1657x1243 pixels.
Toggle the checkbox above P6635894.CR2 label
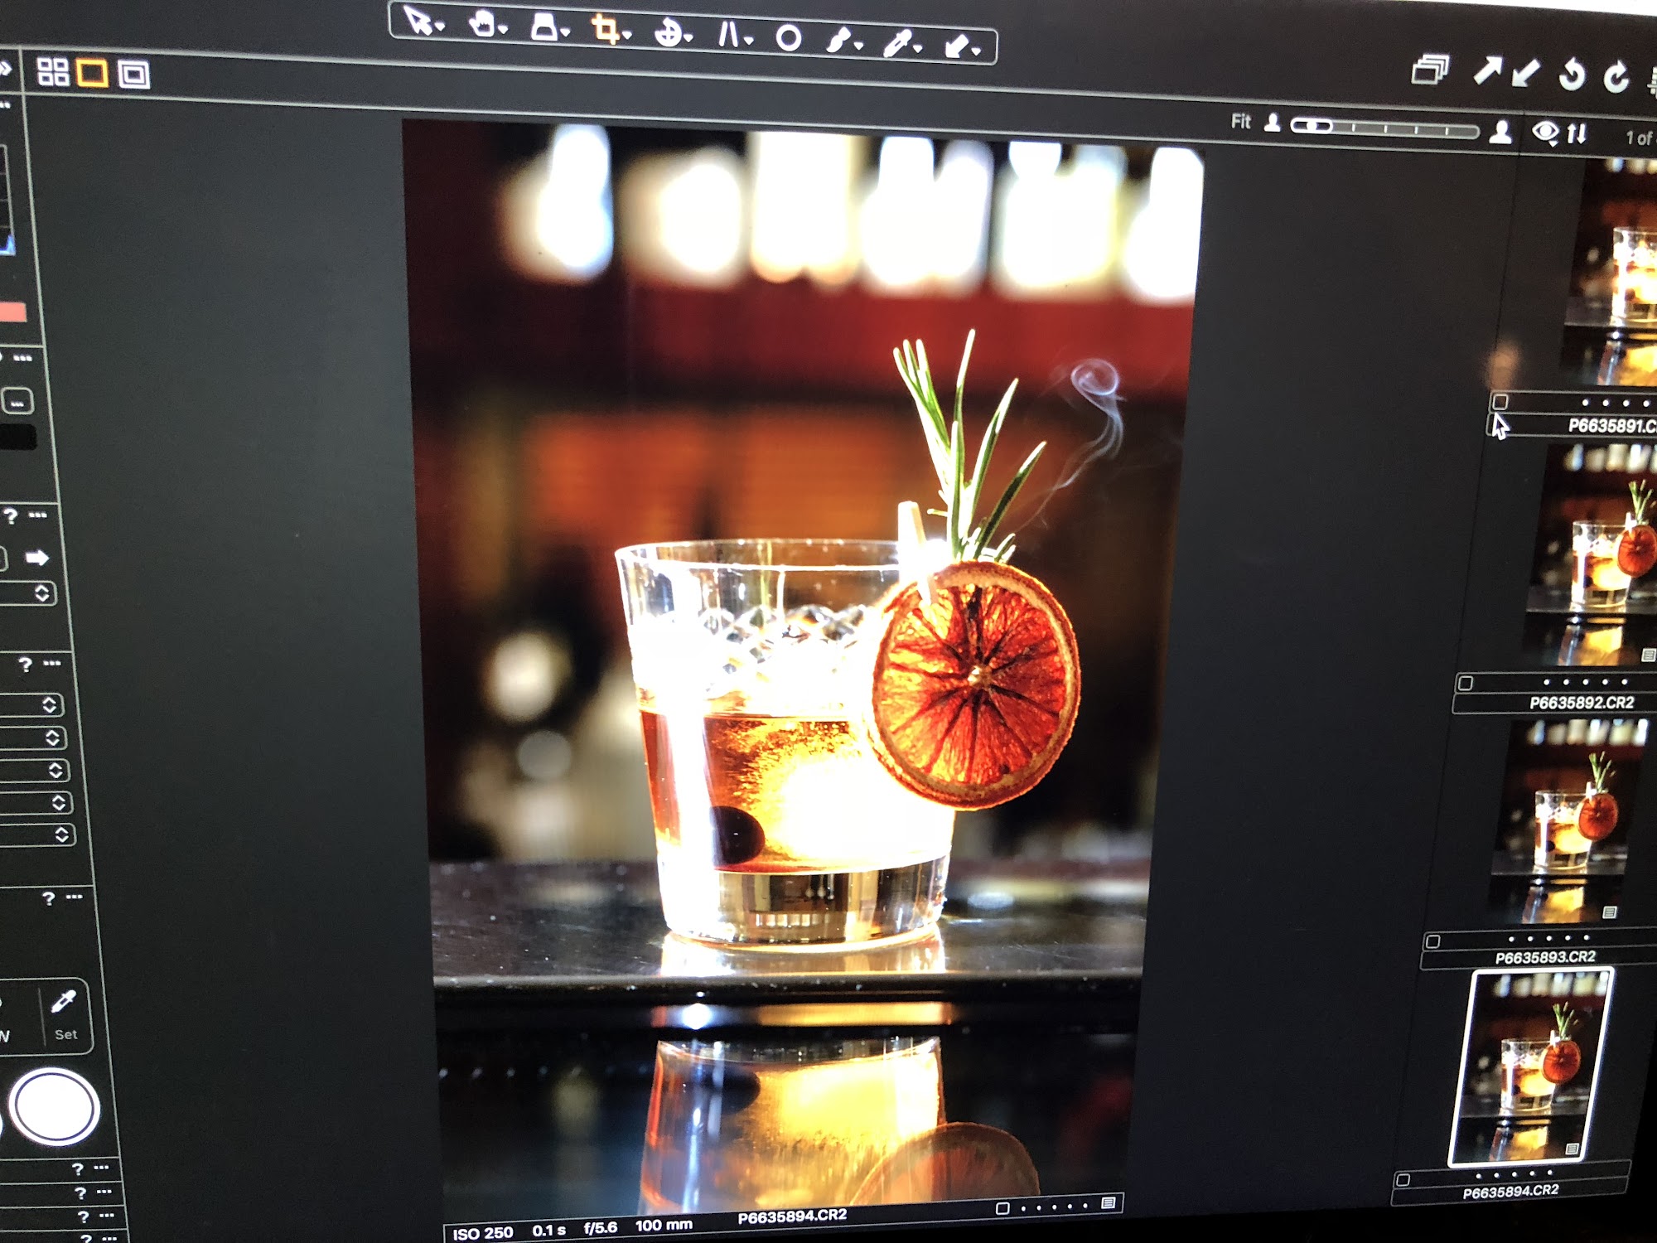[x=1402, y=1179]
